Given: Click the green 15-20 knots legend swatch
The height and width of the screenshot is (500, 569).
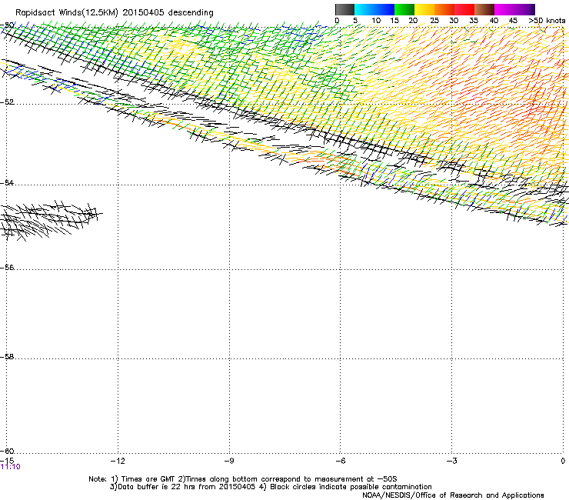Looking at the screenshot, I should (x=404, y=9).
